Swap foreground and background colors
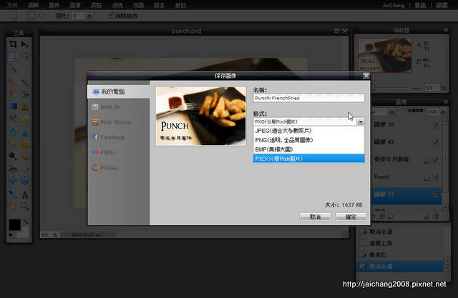This screenshot has width=458, height=298. click(x=26, y=222)
